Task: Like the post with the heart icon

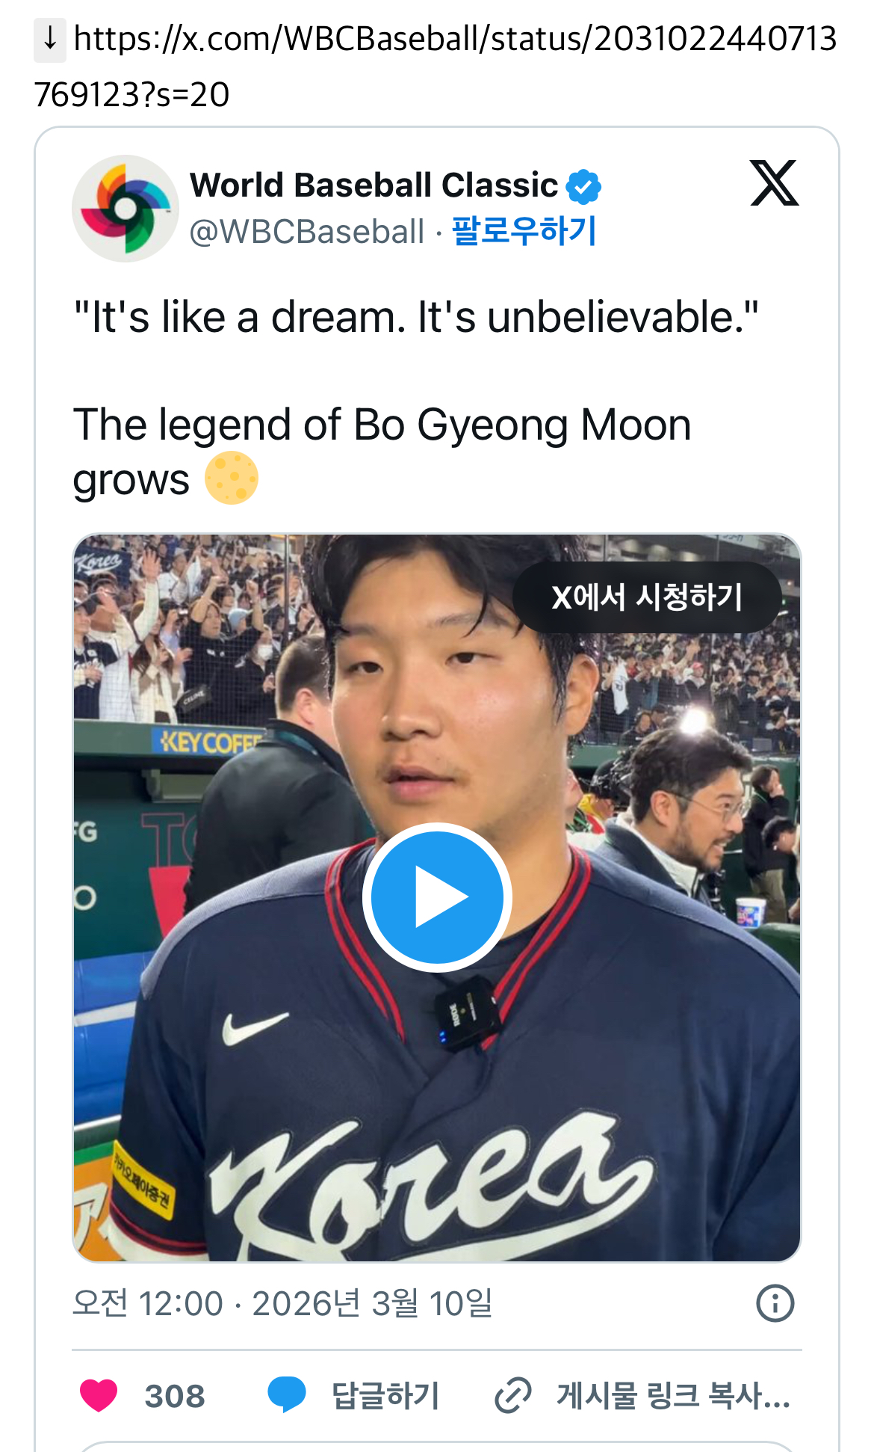Action: coord(99,1396)
